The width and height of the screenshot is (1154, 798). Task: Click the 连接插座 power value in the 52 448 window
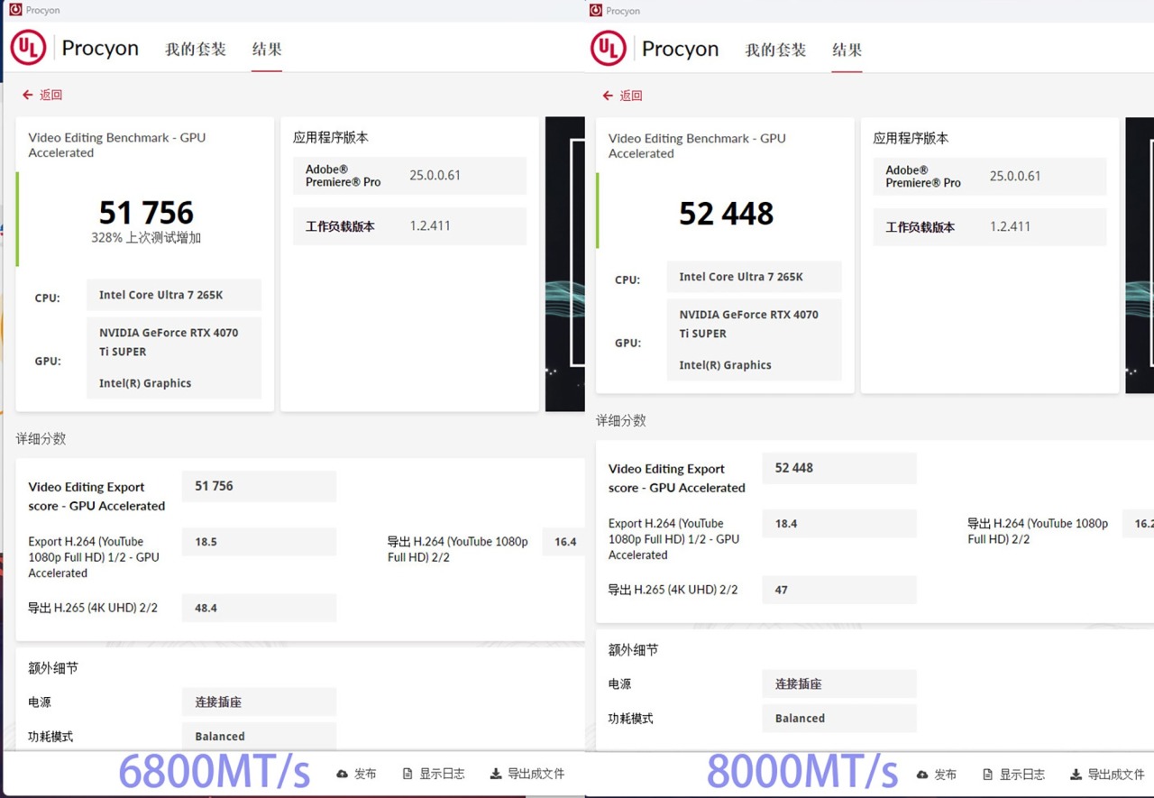[x=839, y=683]
